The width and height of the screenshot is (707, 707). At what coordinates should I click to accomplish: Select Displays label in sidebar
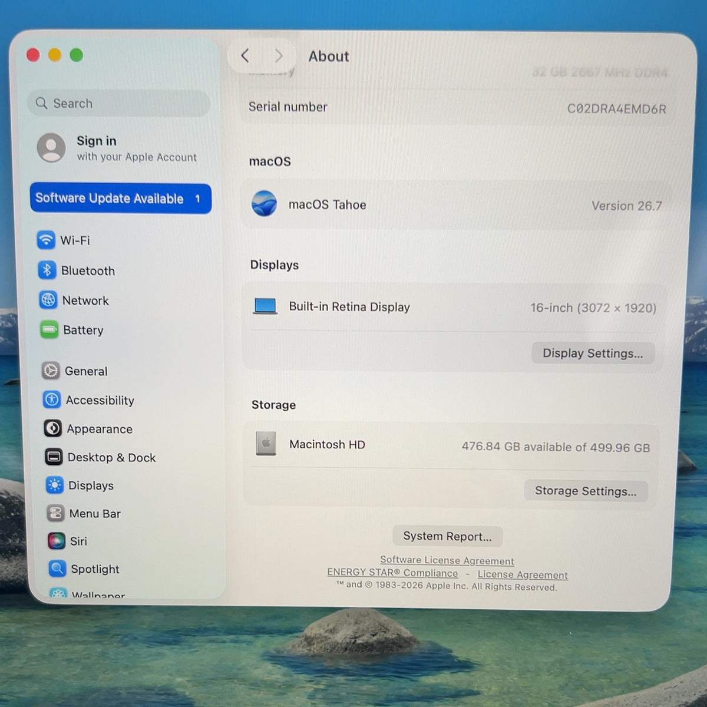91,485
